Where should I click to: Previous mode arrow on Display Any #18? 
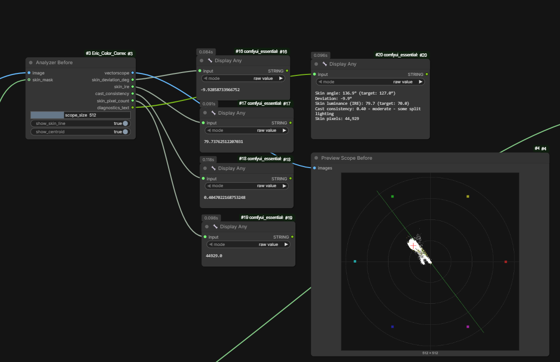209,186
